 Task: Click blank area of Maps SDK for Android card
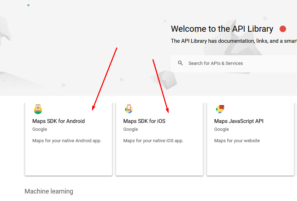(x=69, y=160)
